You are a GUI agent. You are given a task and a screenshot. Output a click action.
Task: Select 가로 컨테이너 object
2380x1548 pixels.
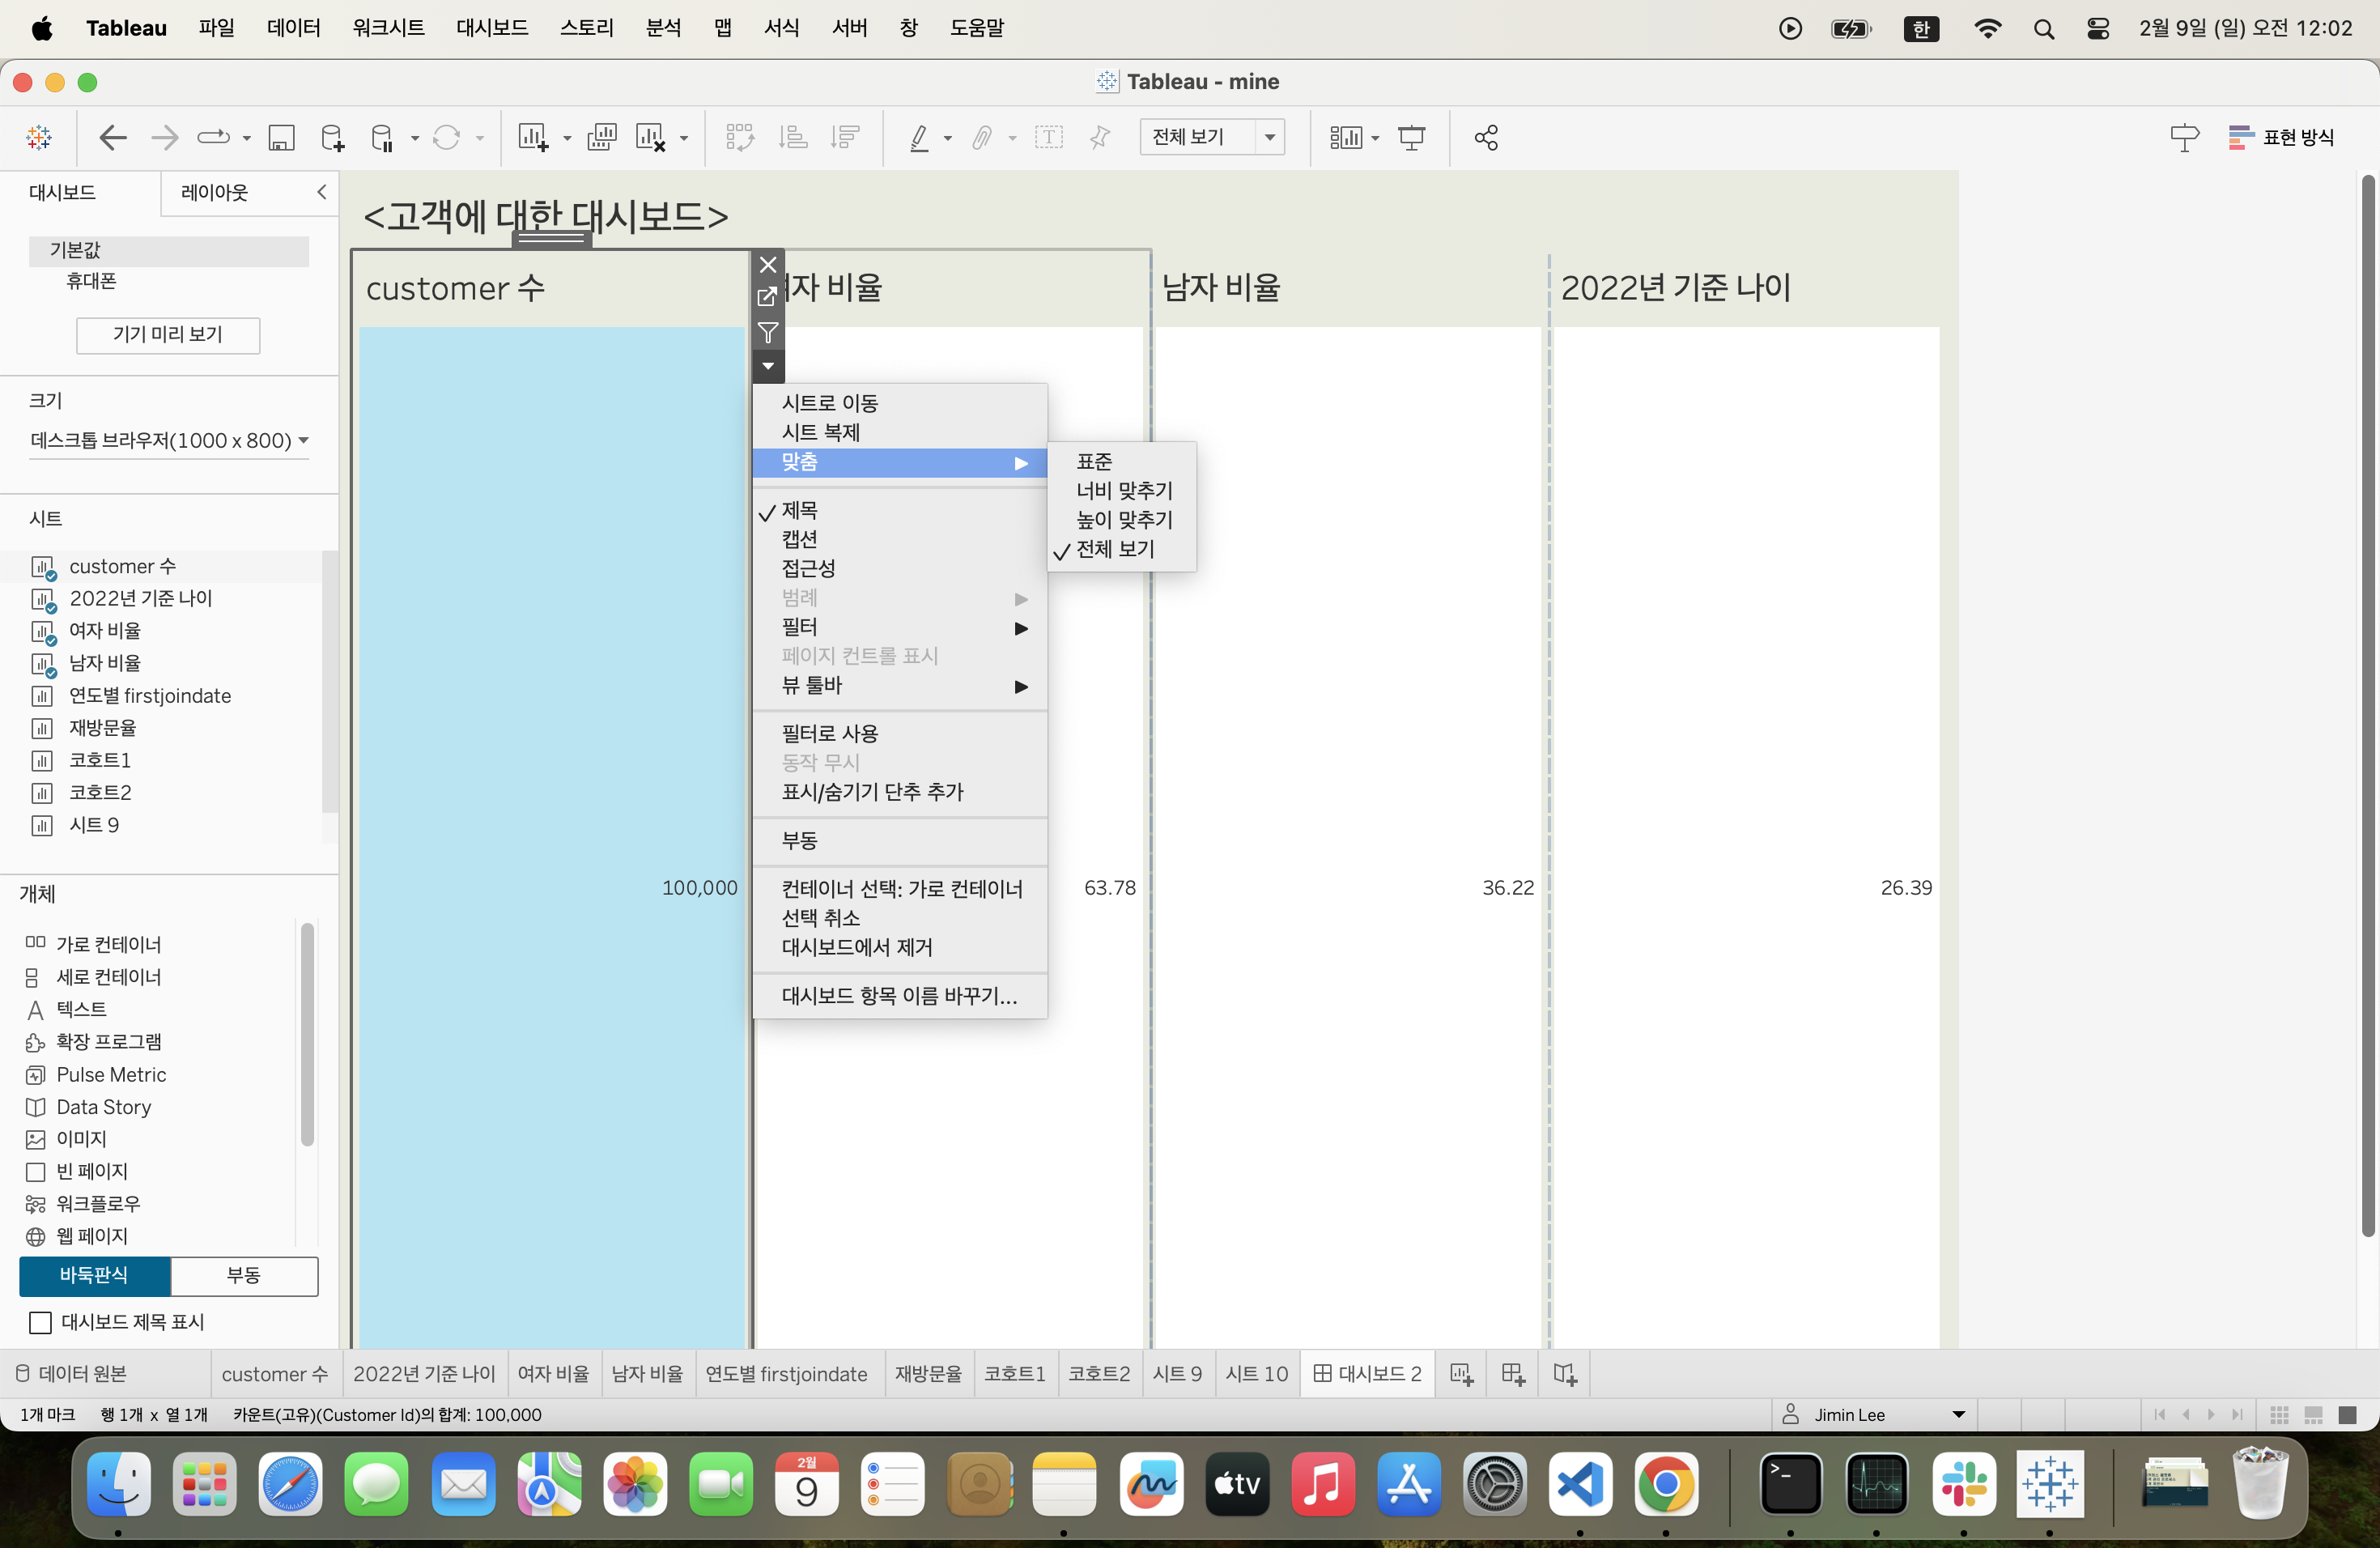pyautogui.click(x=94, y=944)
